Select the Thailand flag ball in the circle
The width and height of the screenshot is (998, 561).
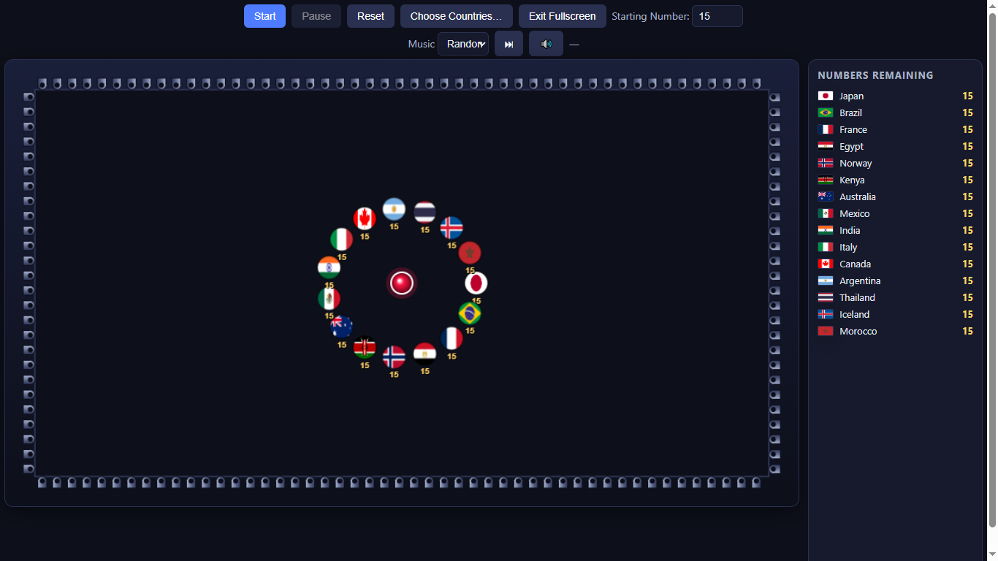424,212
